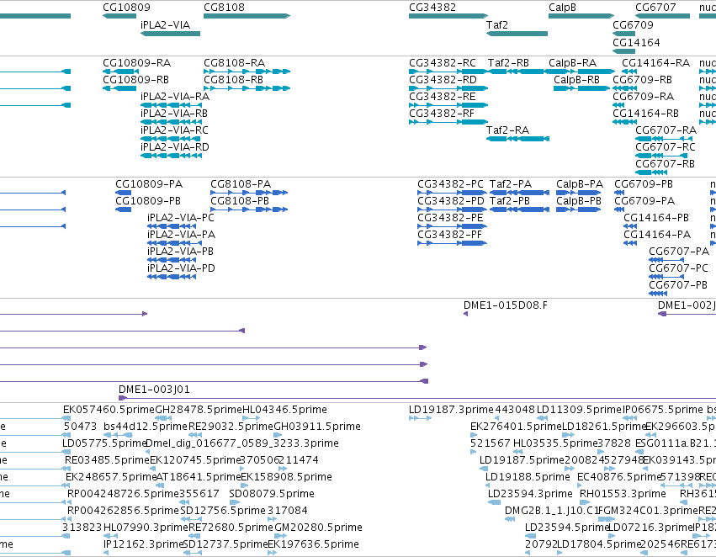The width and height of the screenshot is (716, 557).
Task: Select transcript iPLA2-VIA-RC
Action: pyautogui.click(x=172, y=139)
